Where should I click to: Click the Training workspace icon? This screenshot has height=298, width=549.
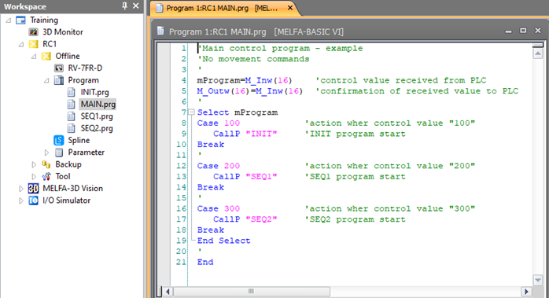(x=21, y=20)
